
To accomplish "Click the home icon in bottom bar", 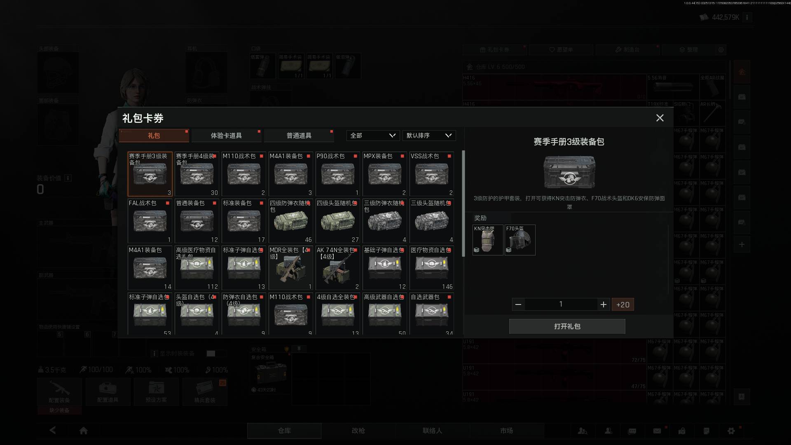I will click(x=83, y=431).
